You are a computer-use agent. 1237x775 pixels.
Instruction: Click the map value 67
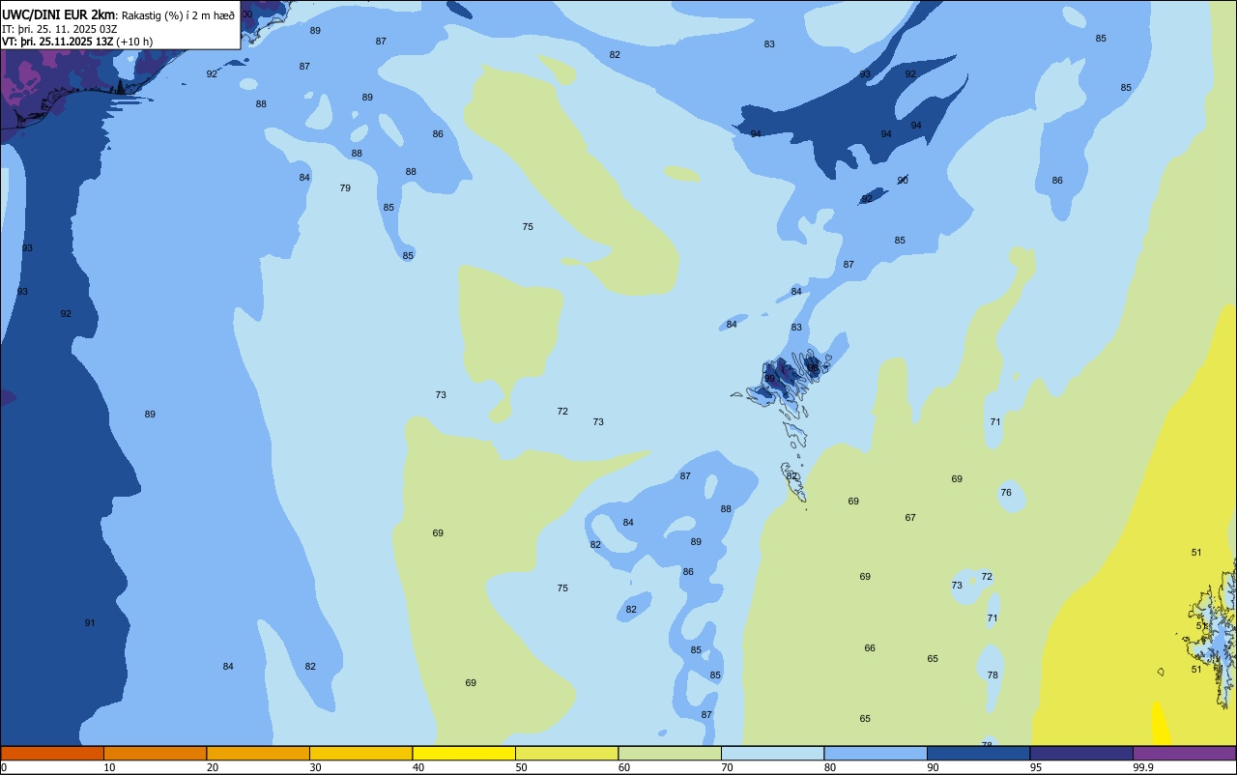[910, 517]
